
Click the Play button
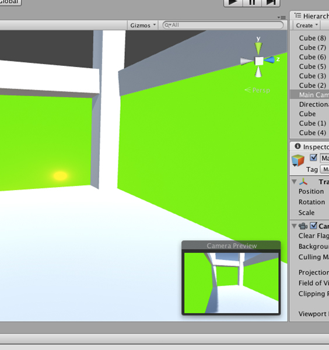[233, 2]
